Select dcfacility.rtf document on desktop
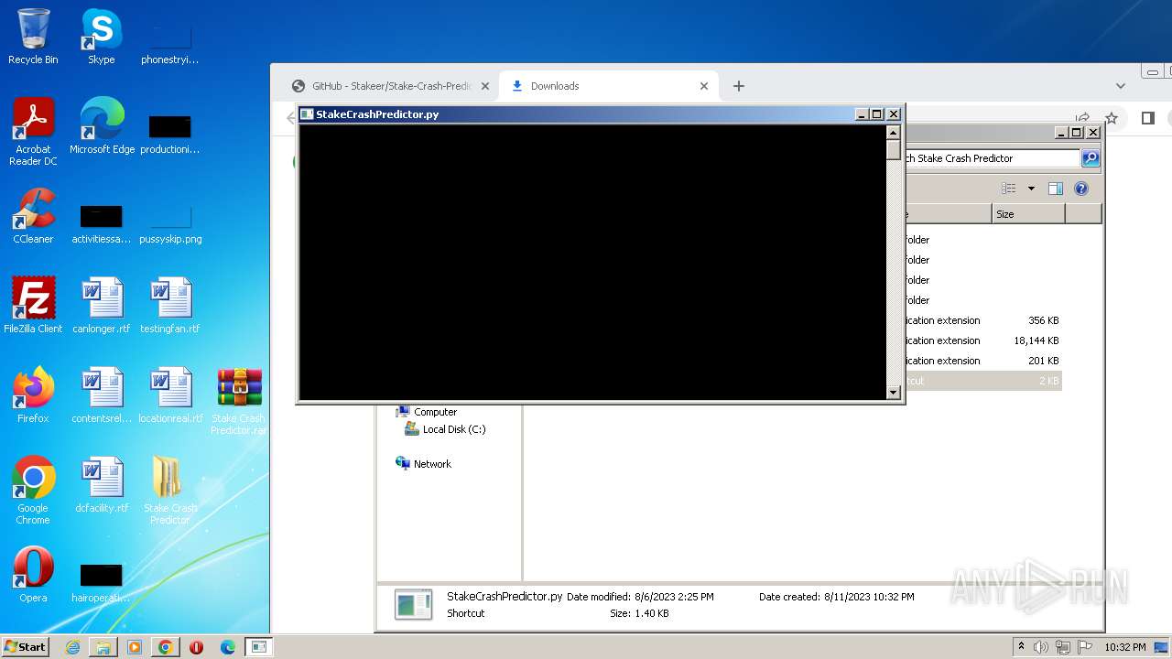This screenshot has width=1172, height=659. click(x=102, y=485)
